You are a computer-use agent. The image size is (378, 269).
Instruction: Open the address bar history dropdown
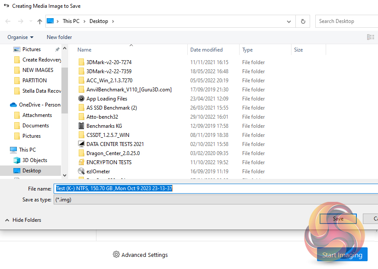[289, 22]
